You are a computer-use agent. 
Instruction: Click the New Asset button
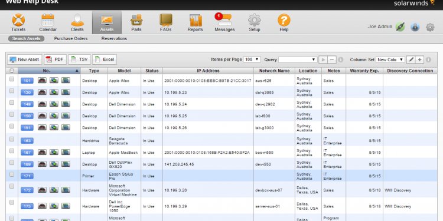coord(25,60)
